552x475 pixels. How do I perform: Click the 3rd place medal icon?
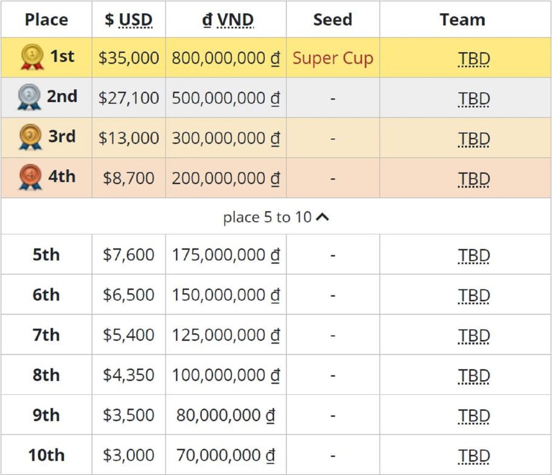point(30,137)
